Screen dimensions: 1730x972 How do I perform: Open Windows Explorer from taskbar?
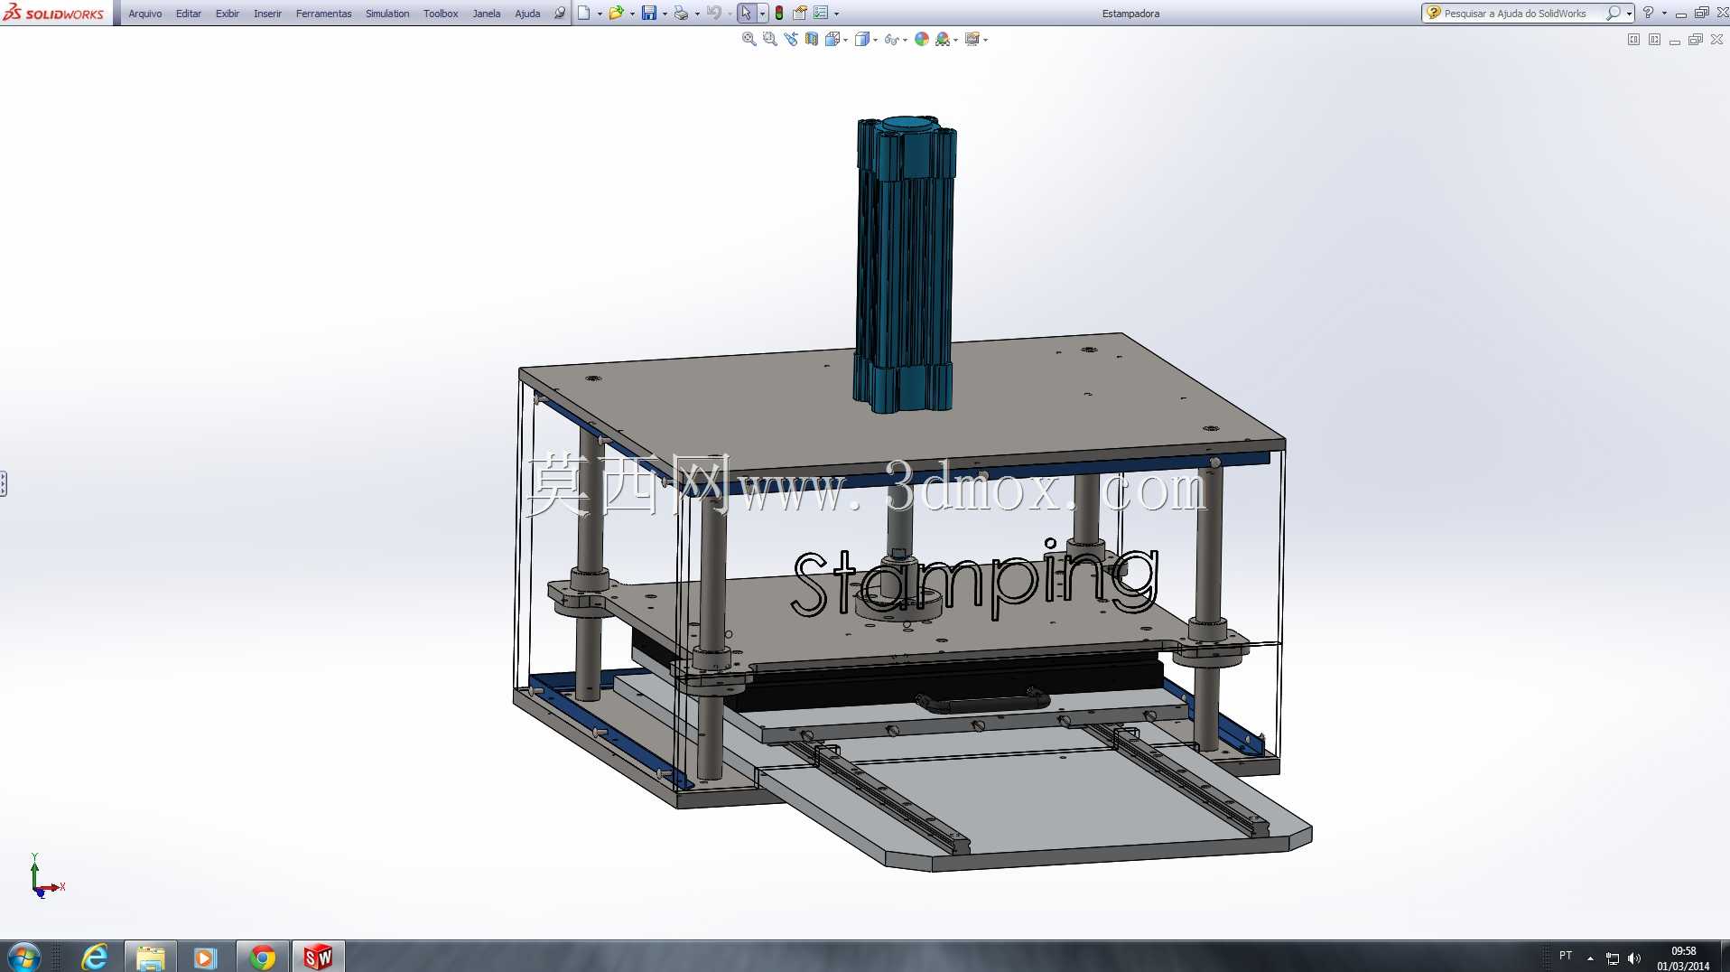click(150, 957)
